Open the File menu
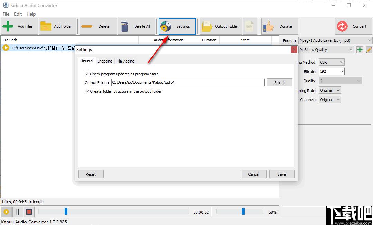This screenshot has width=373, height=225. pos(6,14)
